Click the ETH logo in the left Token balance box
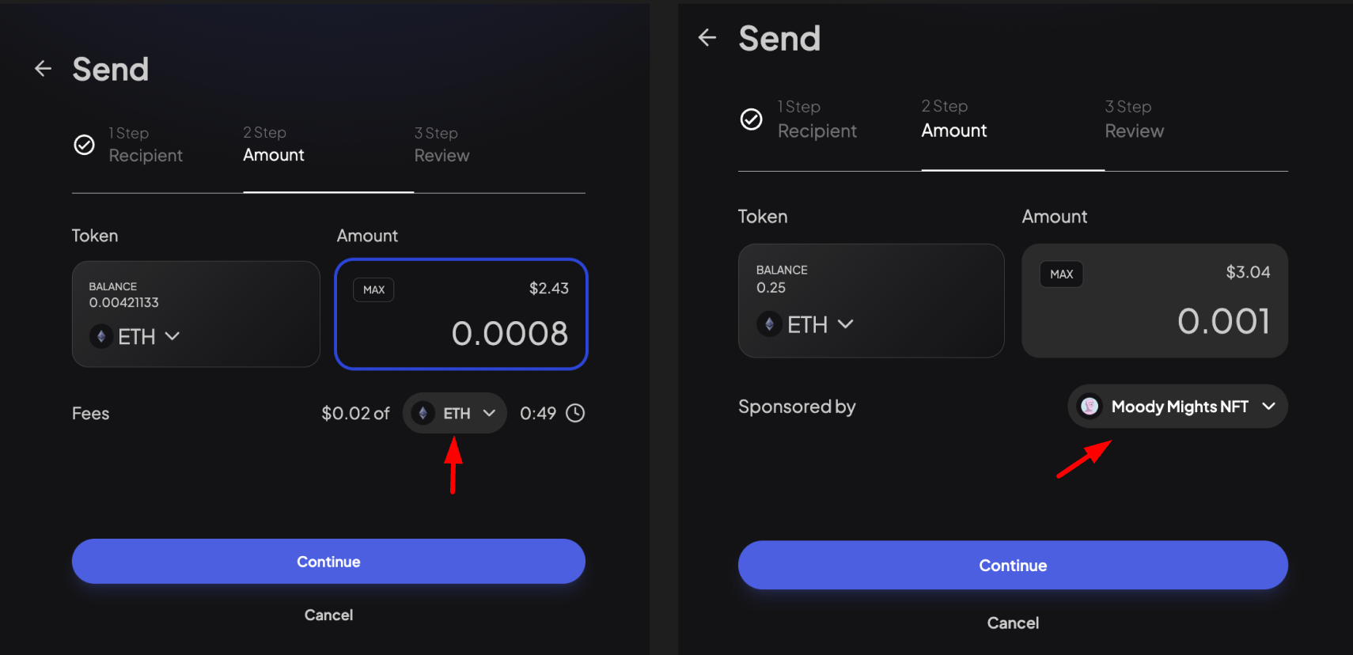Image resolution: width=1353 pixels, height=655 pixels. click(x=100, y=336)
